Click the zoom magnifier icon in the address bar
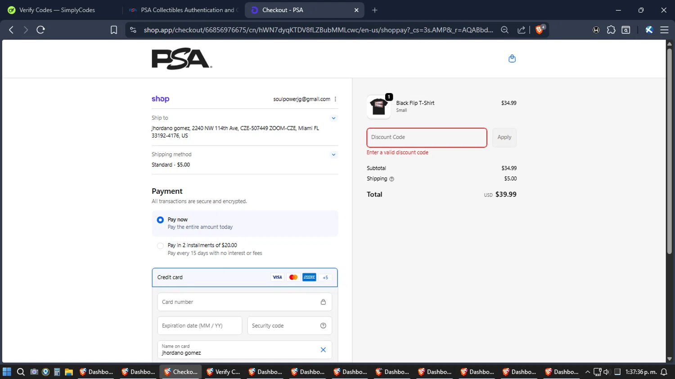675x379 pixels. point(504,30)
